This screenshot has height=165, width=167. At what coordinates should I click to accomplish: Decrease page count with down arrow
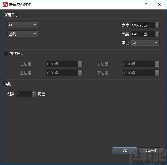point(34,95)
